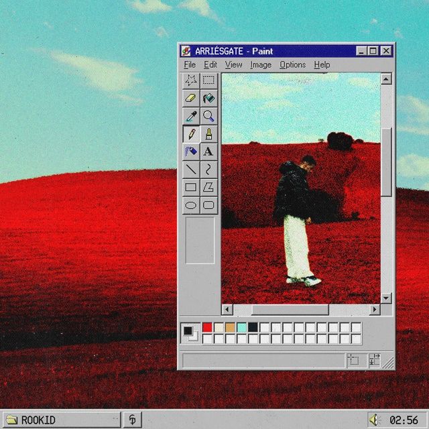Select the Text tool
Viewport: 429px width, 429px height.
pos(208,151)
